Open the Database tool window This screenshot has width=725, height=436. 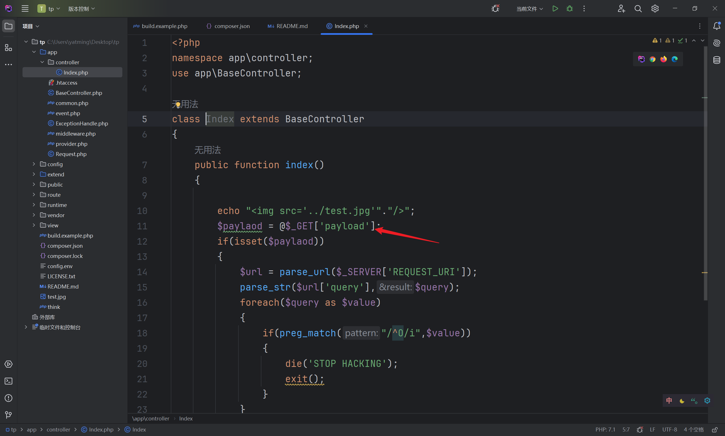(x=717, y=60)
